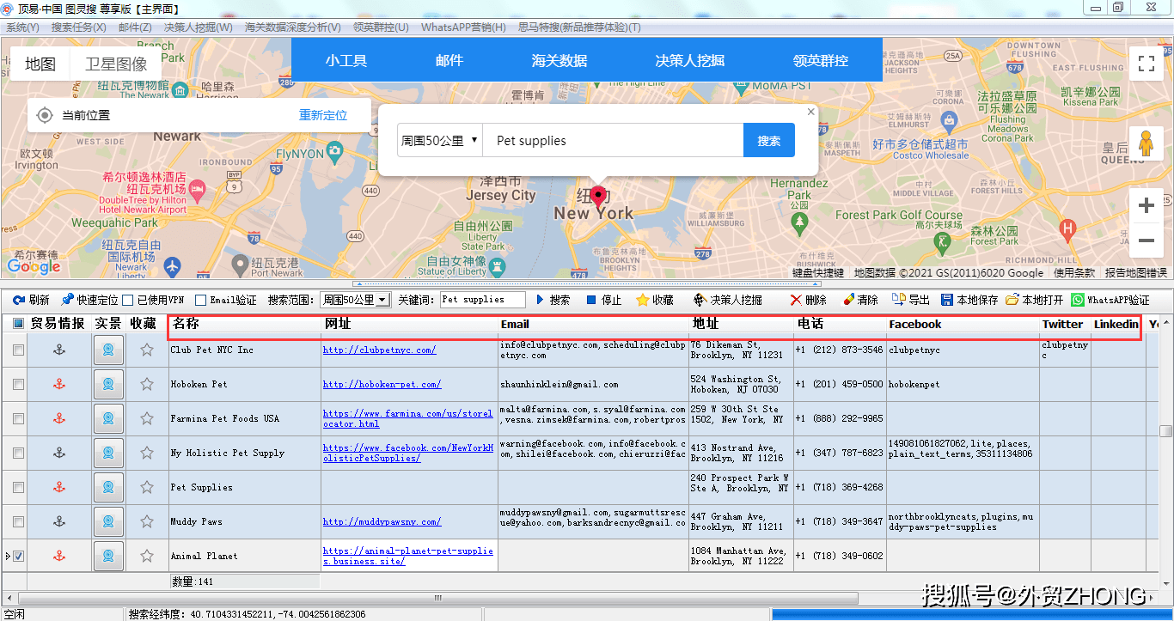This screenshot has height=621, width=1174.
Task: Sort by the 名称 column header
Action: [x=244, y=324]
